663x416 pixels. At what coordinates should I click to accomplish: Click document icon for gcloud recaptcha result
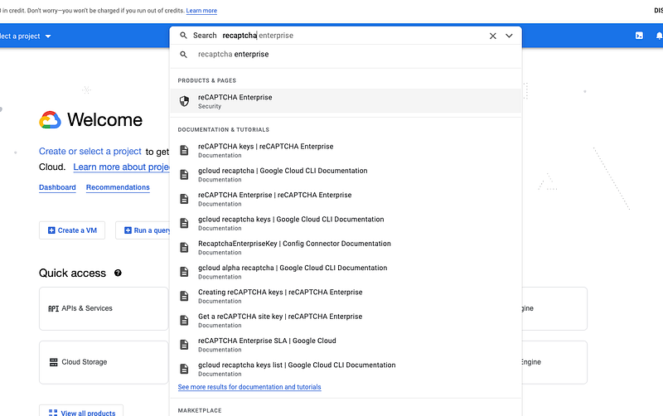(x=184, y=175)
